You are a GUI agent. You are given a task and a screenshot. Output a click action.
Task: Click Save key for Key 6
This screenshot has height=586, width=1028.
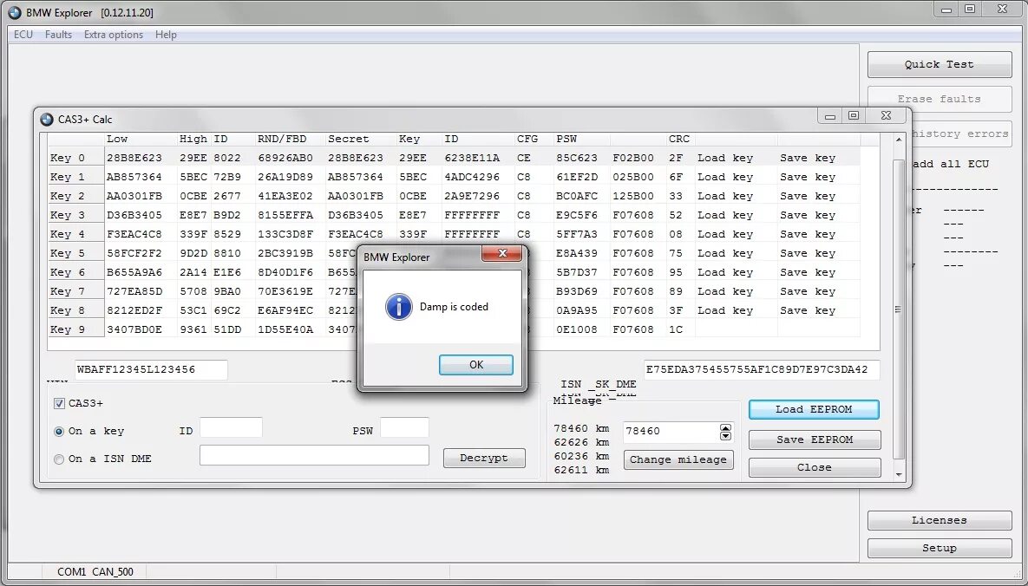(808, 272)
